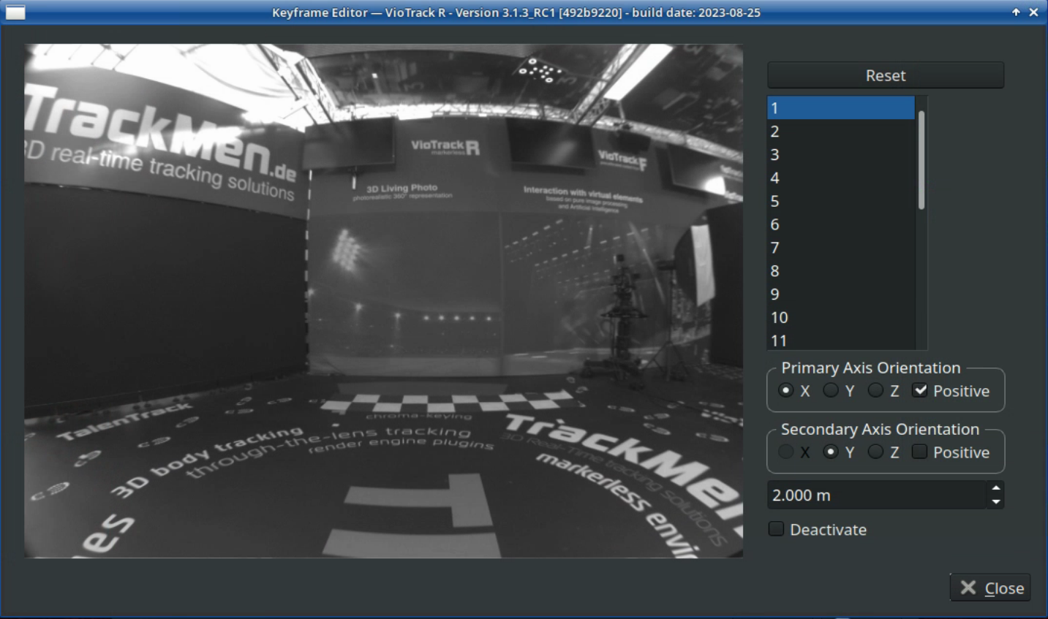1048x619 pixels.
Task: Set Primary Axis Orientation to Y
Action: [x=831, y=391]
